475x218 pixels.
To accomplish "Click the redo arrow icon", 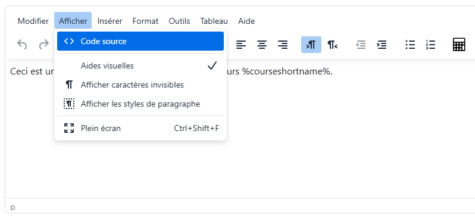I will [x=44, y=45].
